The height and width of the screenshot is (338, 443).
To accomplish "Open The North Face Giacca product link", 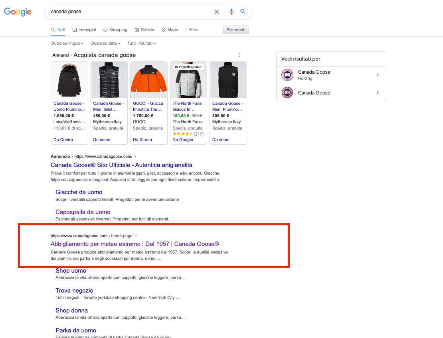I will click(x=187, y=106).
